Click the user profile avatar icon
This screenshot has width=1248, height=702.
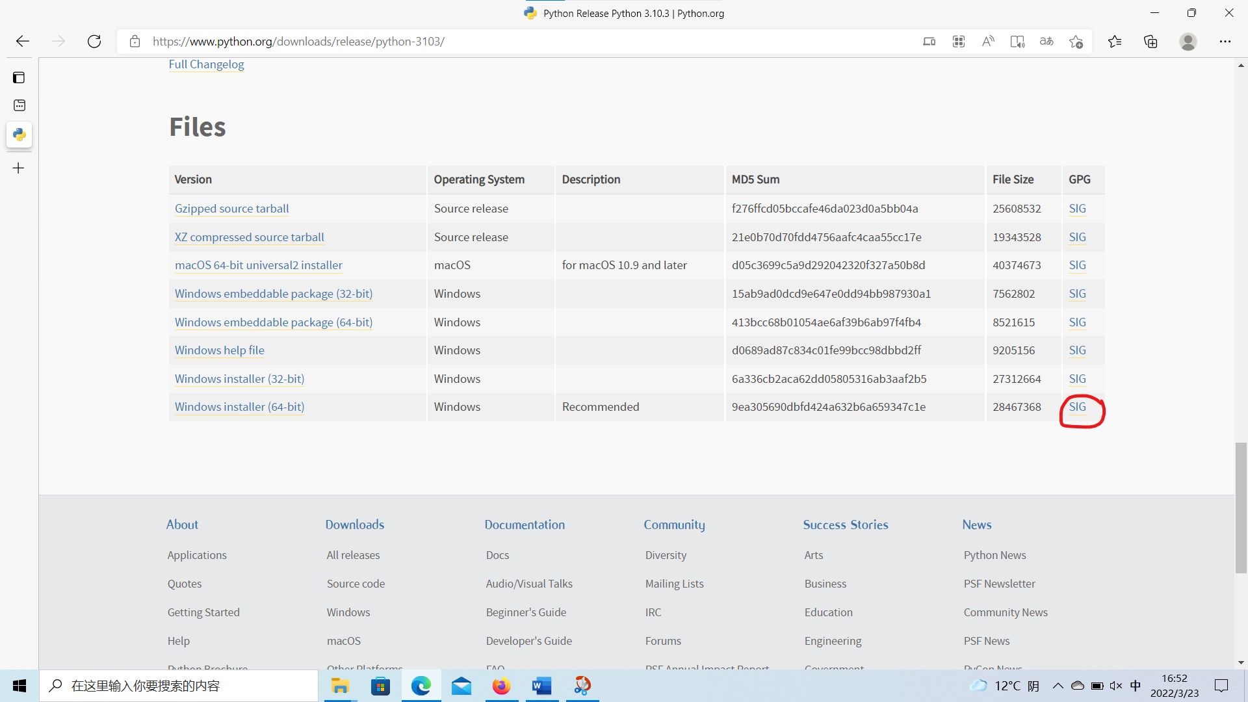point(1188,42)
